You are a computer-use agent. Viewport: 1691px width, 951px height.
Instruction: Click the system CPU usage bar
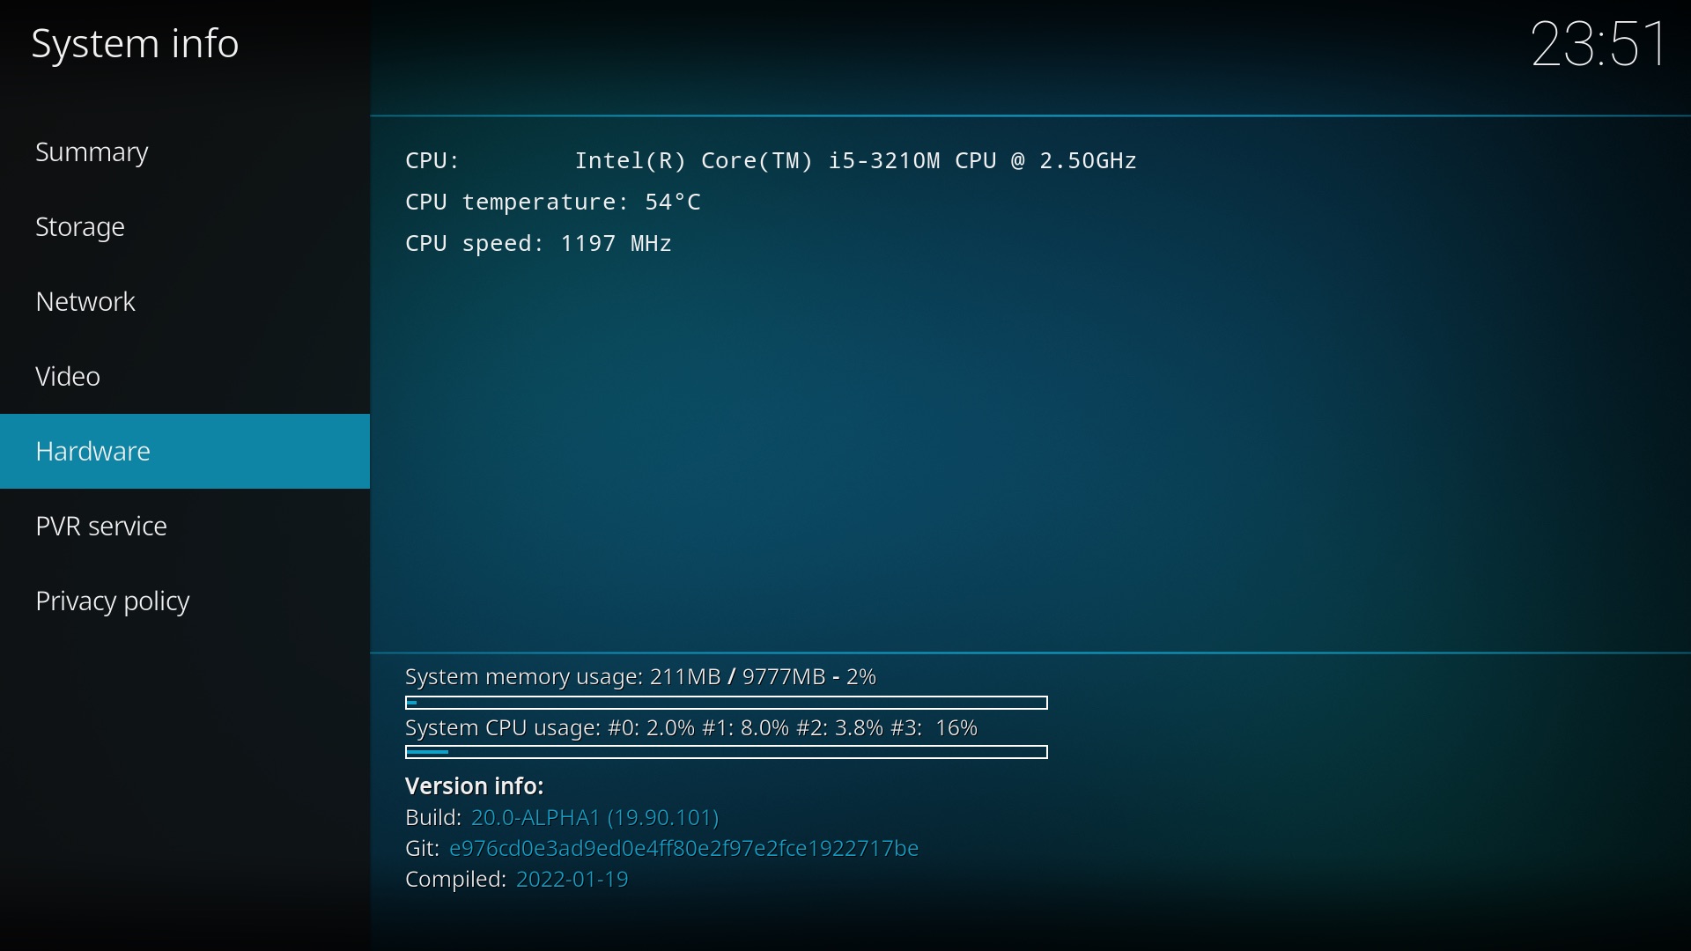[726, 752]
